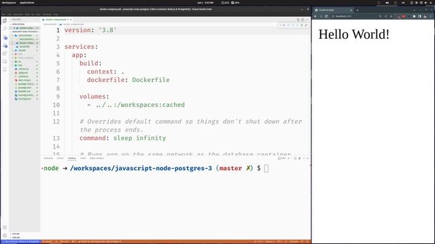Click new terminal plus icon in panel
This screenshot has width=435, height=244.
pyautogui.click(x=288, y=158)
